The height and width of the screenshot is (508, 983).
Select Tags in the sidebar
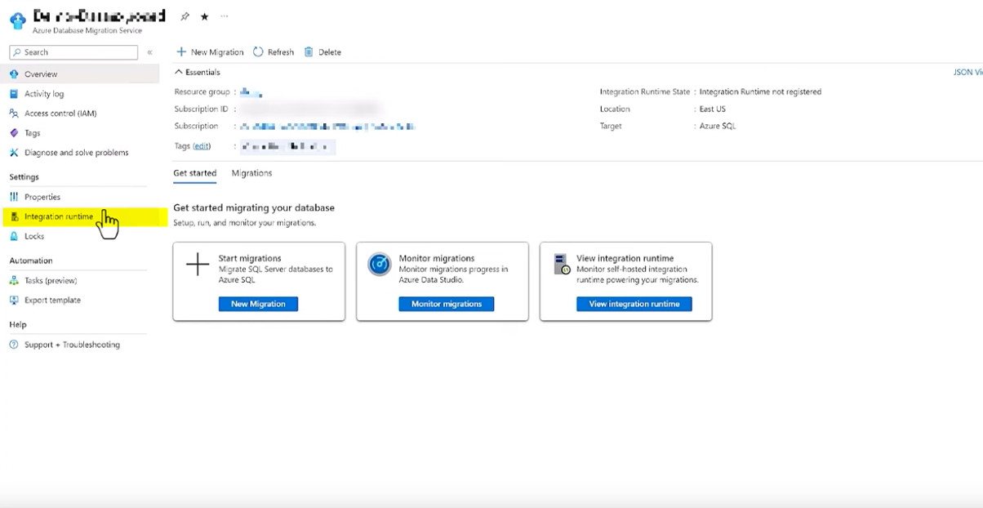pyautogui.click(x=32, y=133)
